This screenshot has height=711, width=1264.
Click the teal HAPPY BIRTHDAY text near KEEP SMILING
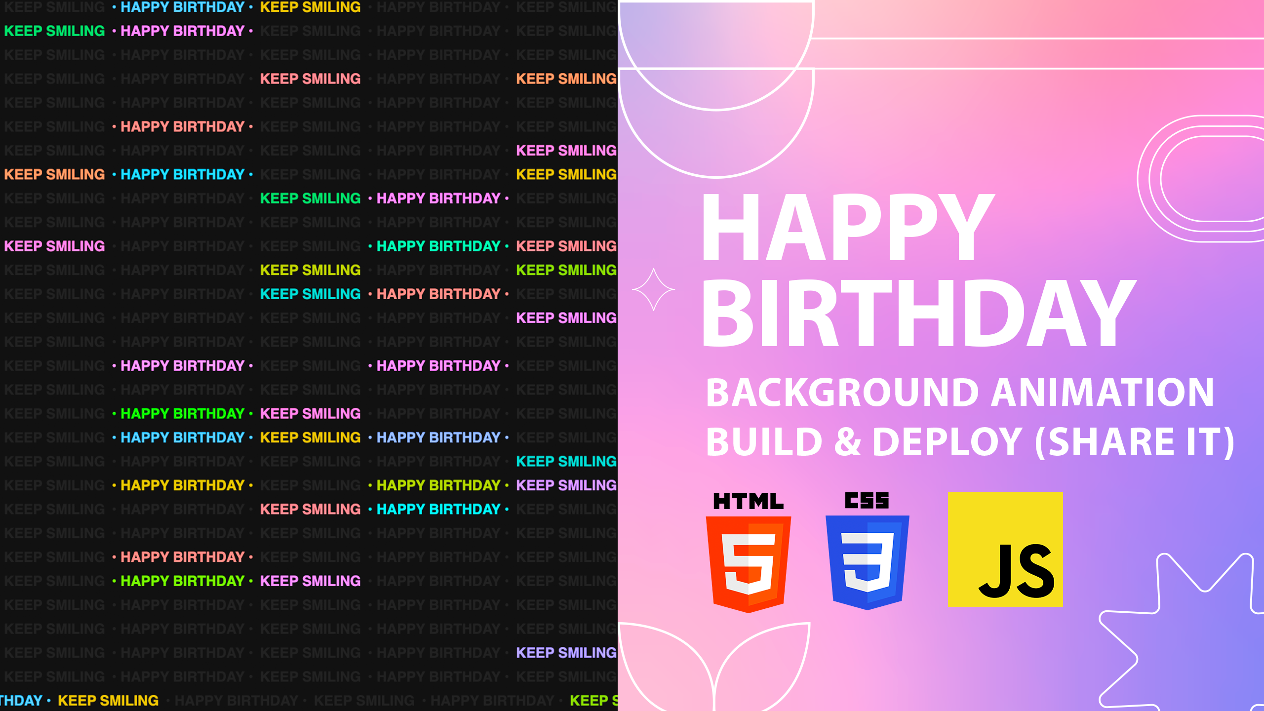(x=438, y=246)
